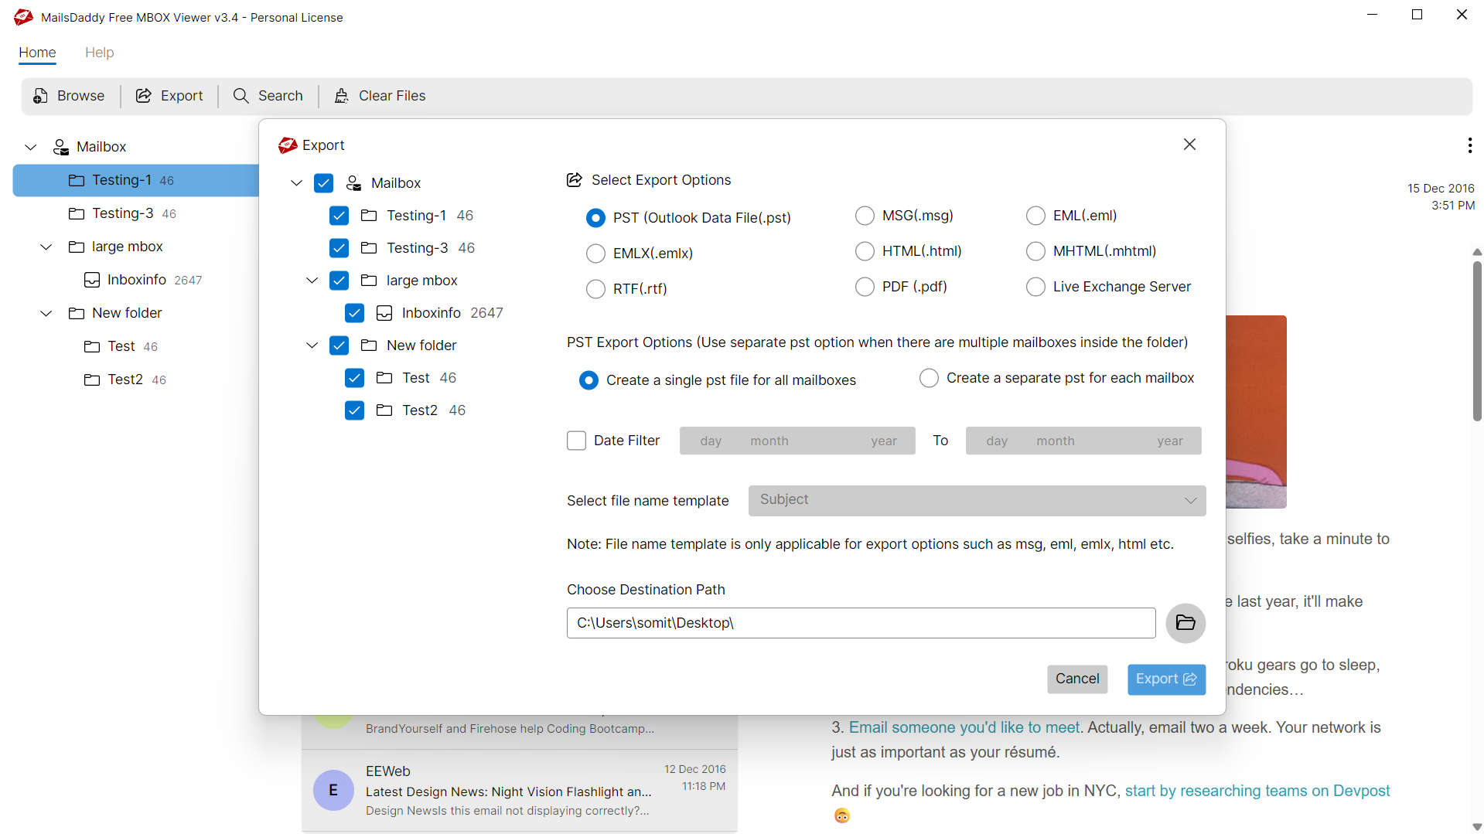The width and height of the screenshot is (1484, 834).
Task: Click the New folder icon in Export tree
Action: [369, 346]
